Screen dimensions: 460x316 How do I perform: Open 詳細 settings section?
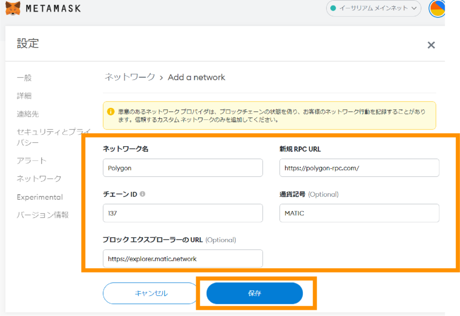[x=24, y=96]
